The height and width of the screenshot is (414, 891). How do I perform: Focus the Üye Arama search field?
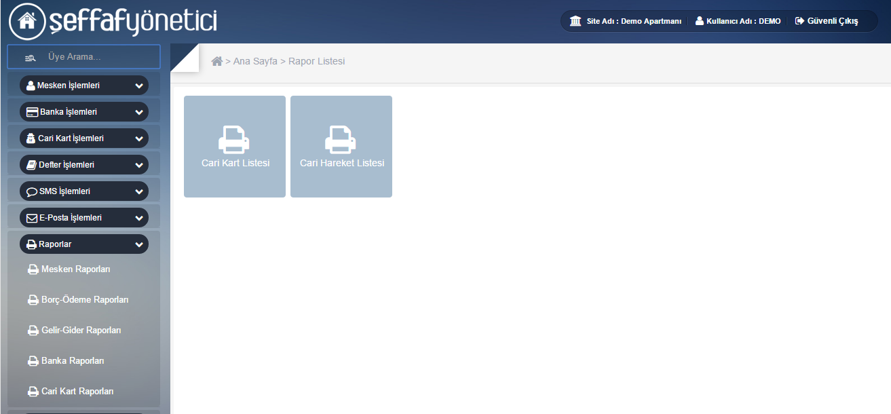click(x=84, y=57)
